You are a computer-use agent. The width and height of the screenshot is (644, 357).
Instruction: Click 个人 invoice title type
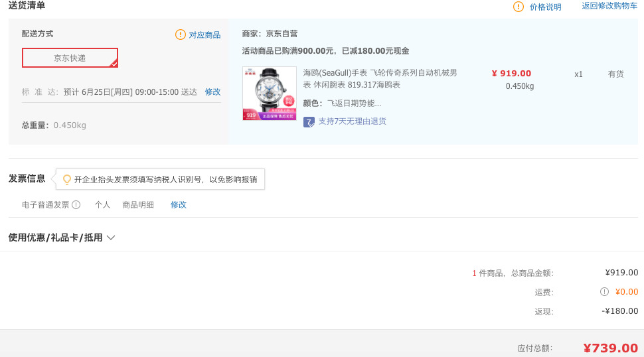[x=102, y=205]
